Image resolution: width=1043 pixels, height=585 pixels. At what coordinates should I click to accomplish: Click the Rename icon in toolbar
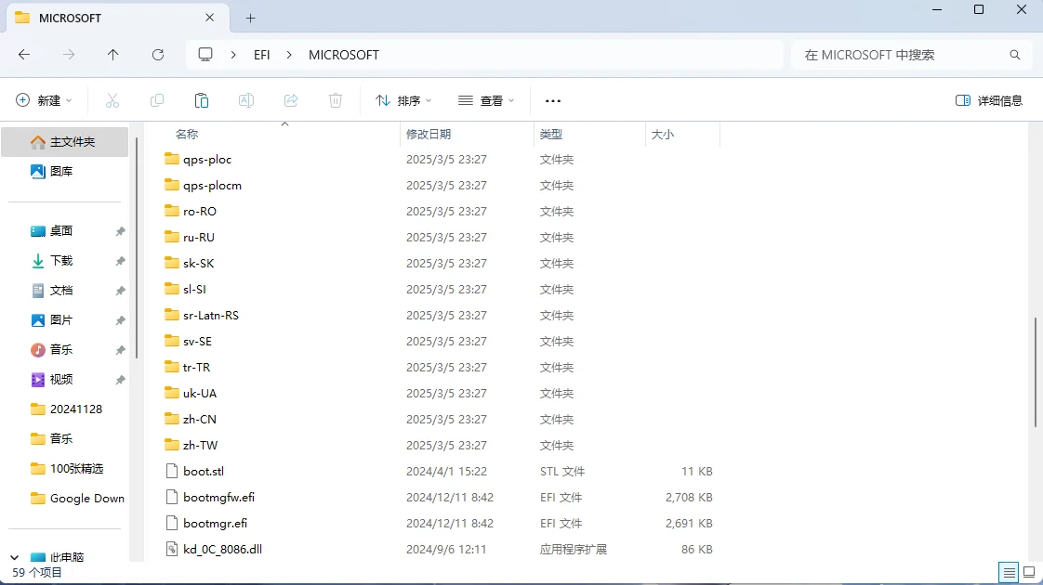tap(246, 100)
